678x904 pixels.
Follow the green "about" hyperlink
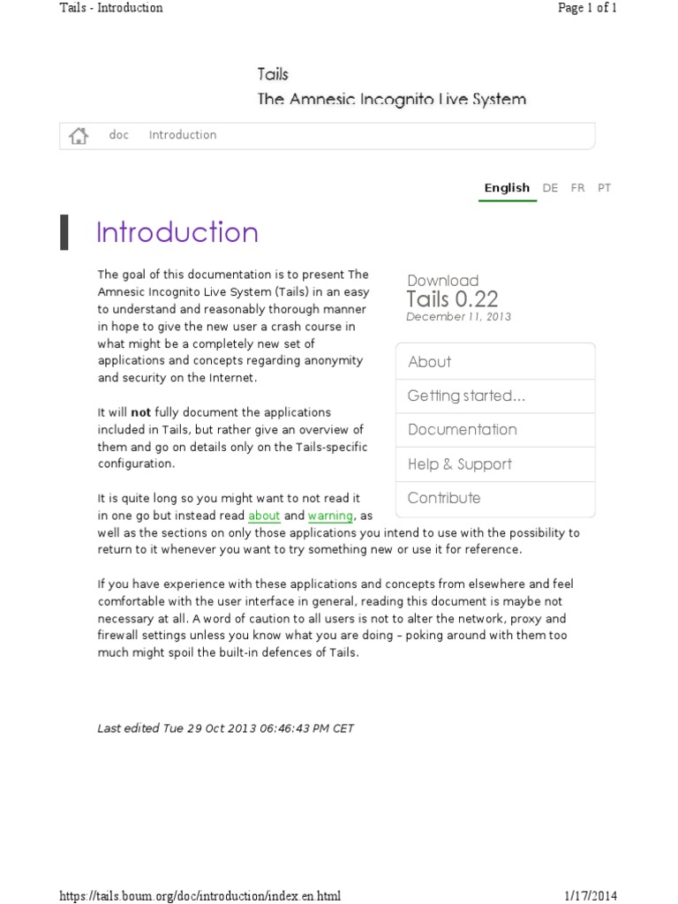click(264, 516)
